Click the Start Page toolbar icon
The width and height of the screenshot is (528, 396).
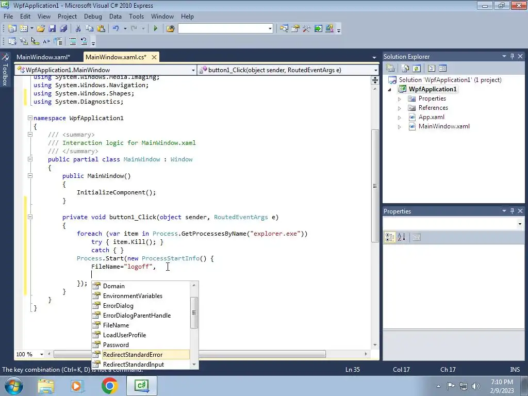coord(318,29)
